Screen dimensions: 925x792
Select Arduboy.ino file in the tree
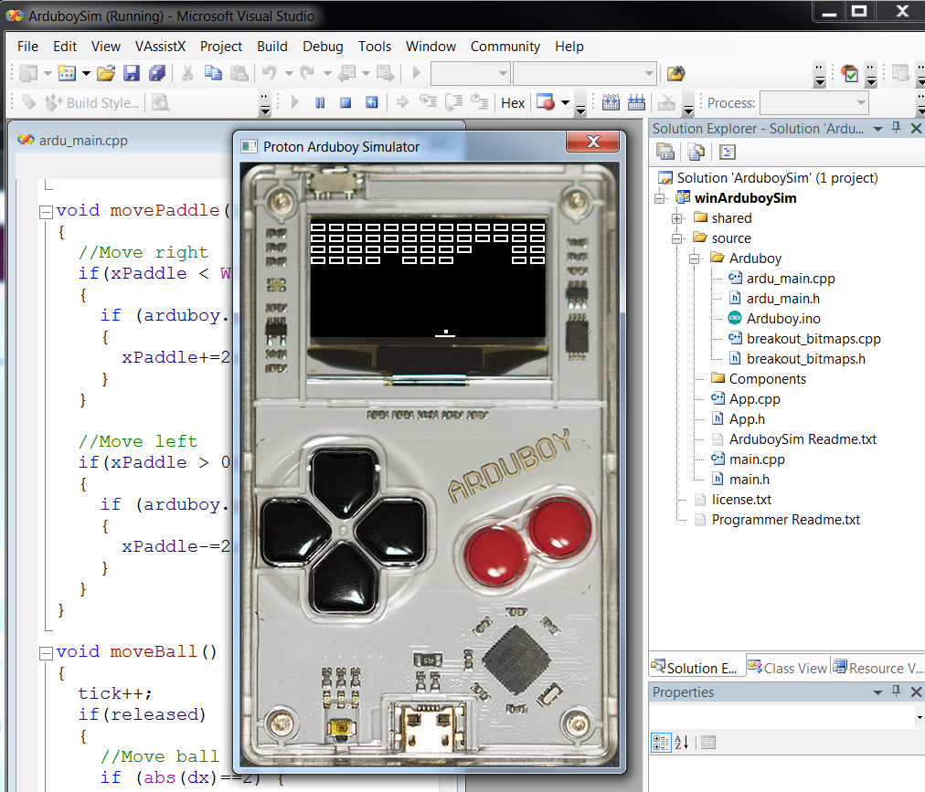pyautogui.click(x=782, y=319)
